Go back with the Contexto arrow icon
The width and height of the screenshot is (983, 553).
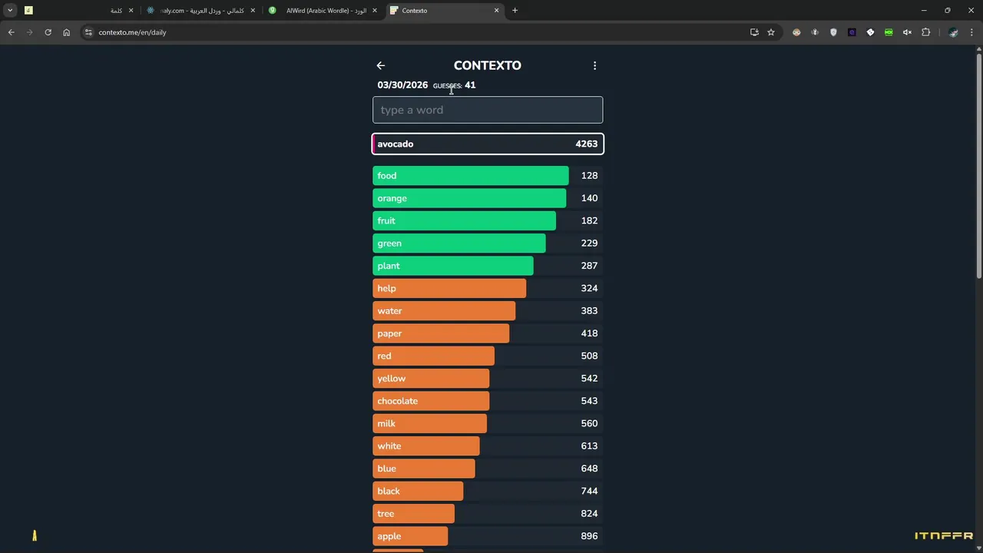coord(380,65)
